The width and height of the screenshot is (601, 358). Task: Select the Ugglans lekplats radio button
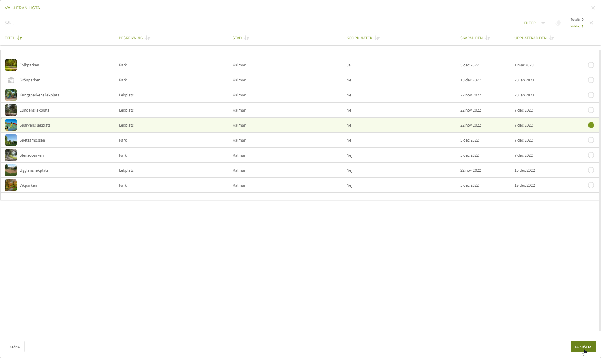591,170
